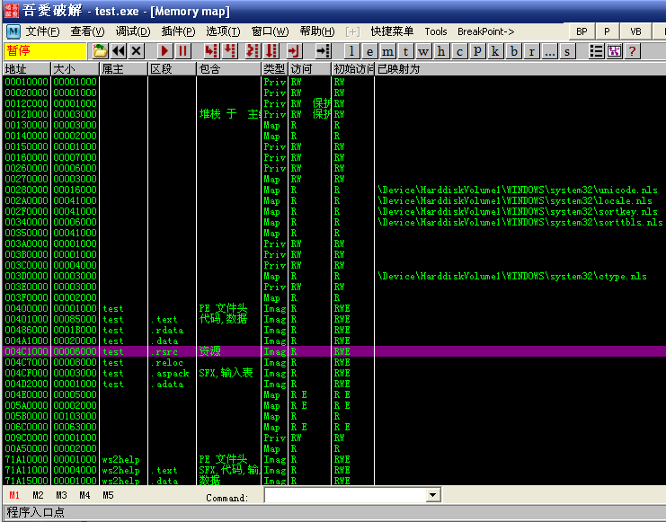Switch to the M5 tab
Screen dimensions: 666x522
[108, 495]
